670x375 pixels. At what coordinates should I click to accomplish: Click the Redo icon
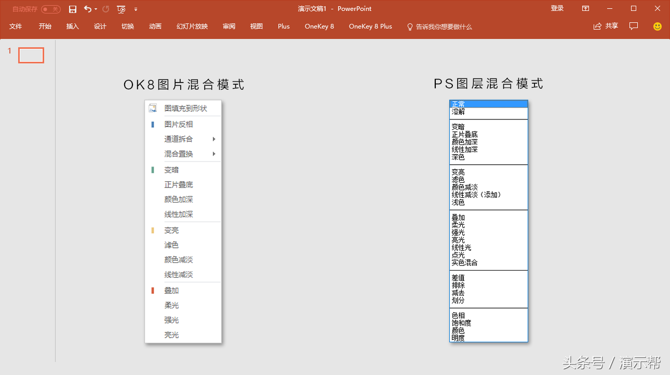pos(106,9)
